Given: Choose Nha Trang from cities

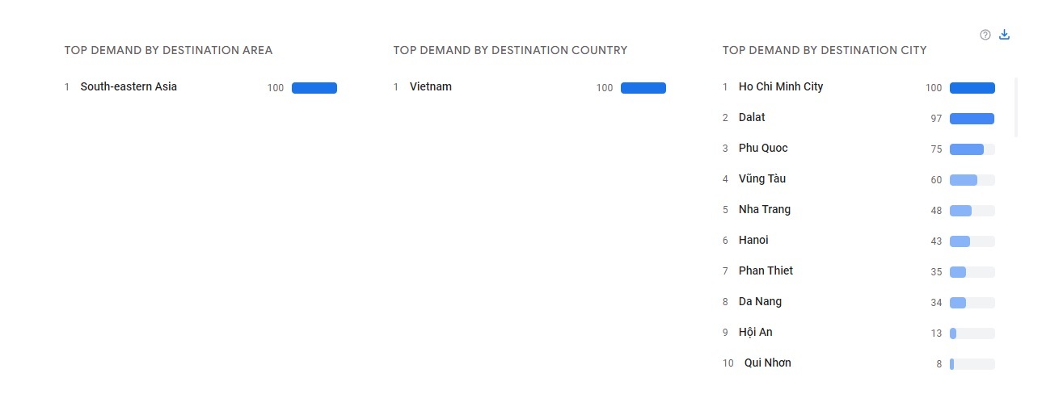Looking at the screenshot, I should point(764,210).
